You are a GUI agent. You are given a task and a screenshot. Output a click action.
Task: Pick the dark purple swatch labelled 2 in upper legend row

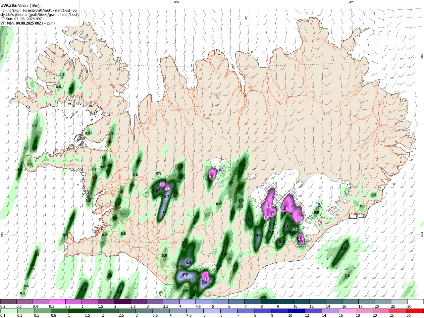(x=122, y=301)
